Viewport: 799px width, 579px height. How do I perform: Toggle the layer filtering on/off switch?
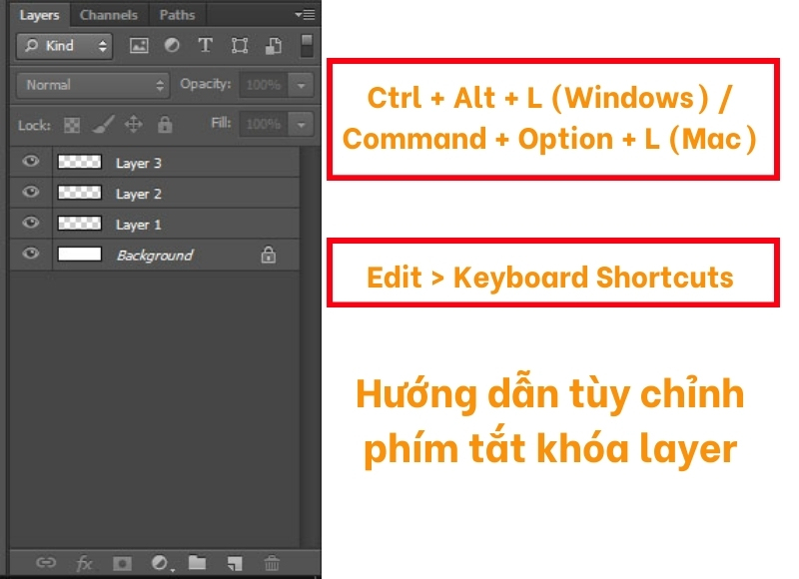pyautogui.click(x=307, y=46)
